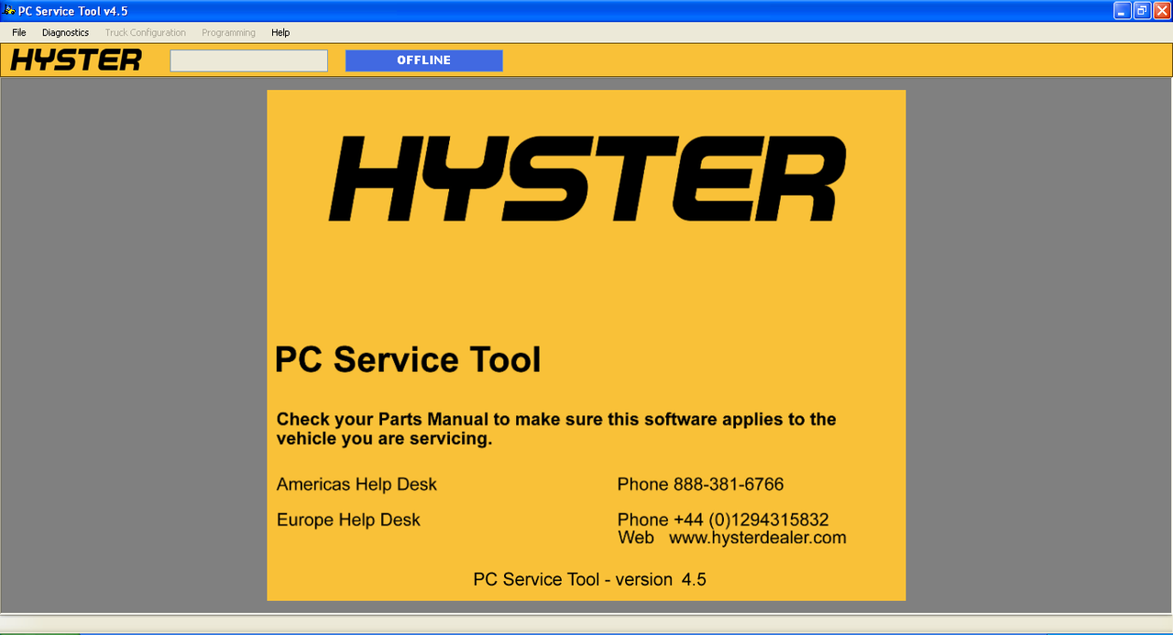Click the empty field beside Hyster logo
The image size is (1173, 635).
point(248,60)
